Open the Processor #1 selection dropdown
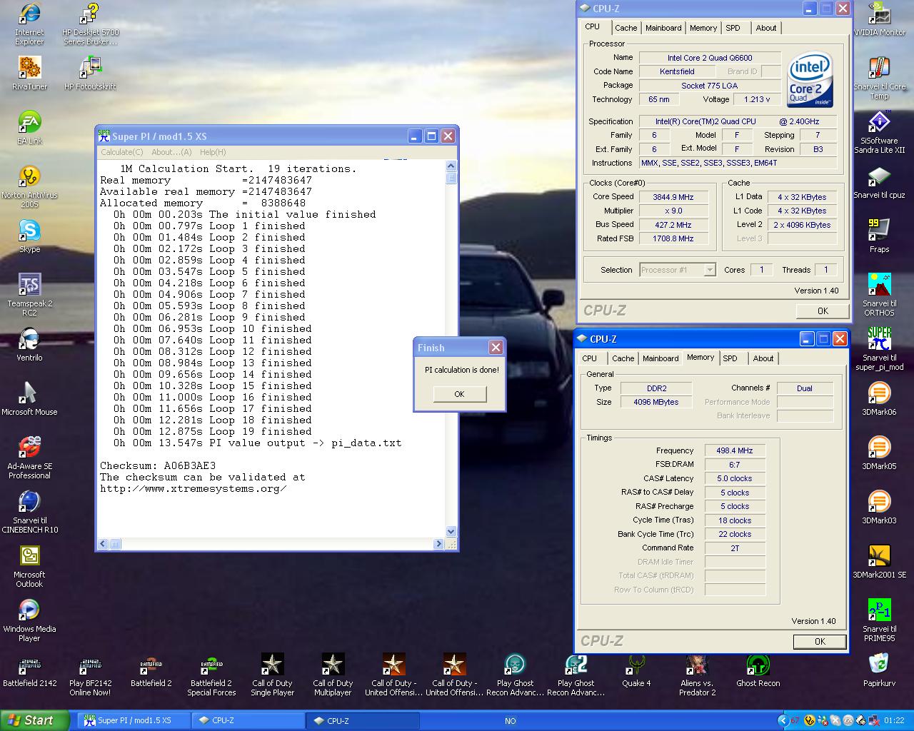 click(x=677, y=270)
